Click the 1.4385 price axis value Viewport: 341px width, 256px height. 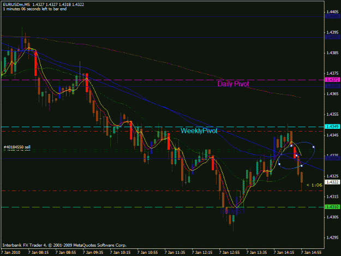coord(333,53)
